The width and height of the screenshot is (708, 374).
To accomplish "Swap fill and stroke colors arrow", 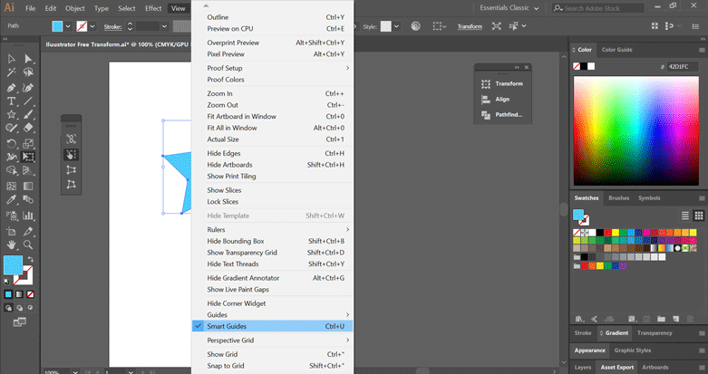I will [30, 259].
